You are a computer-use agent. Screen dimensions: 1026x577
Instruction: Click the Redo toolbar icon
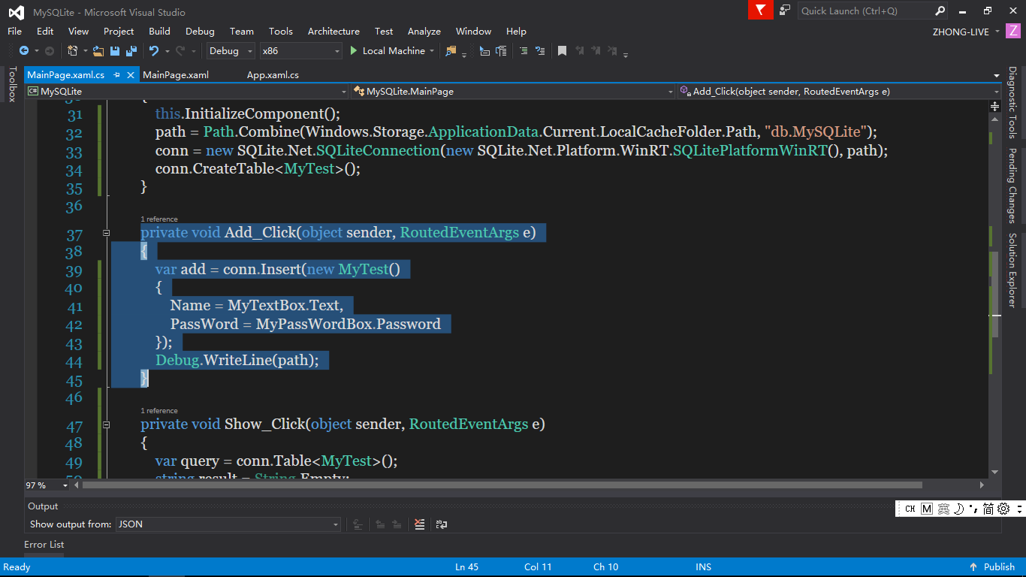[x=180, y=51]
